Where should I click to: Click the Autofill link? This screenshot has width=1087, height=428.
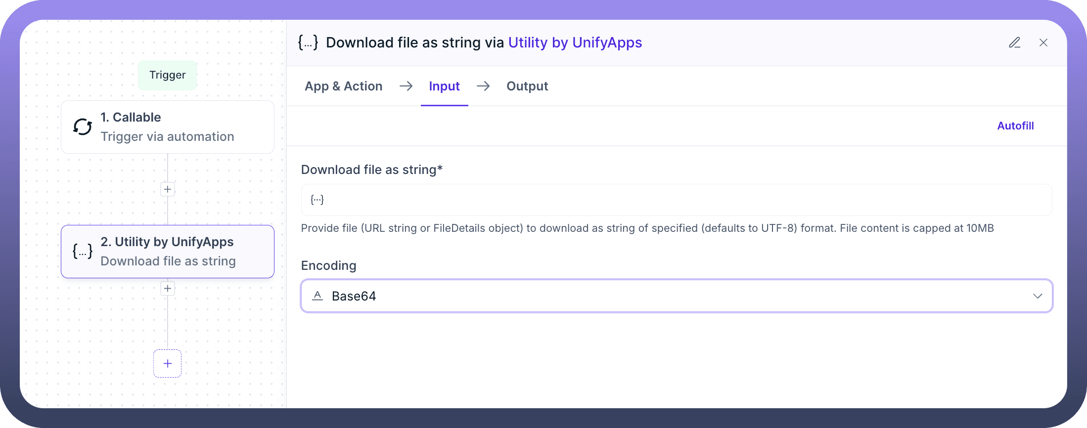pyautogui.click(x=1015, y=126)
